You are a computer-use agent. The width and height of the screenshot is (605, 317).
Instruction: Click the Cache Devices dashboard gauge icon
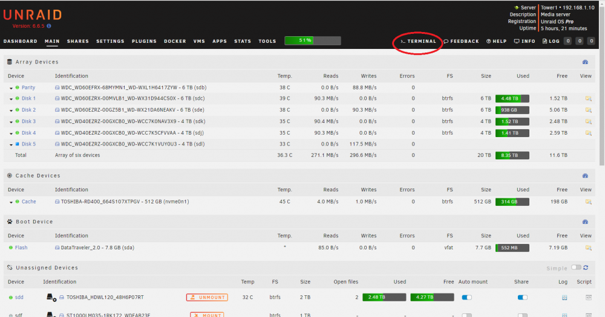[x=585, y=176]
